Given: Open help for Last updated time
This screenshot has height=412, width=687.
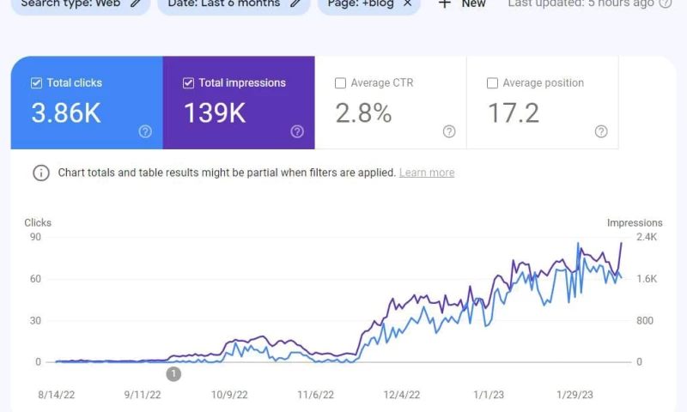Looking at the screenshot, I should point(665,3).
